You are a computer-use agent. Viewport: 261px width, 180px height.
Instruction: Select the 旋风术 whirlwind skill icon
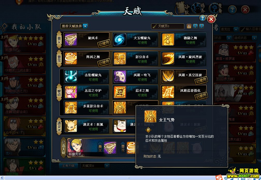pos(71,40)
